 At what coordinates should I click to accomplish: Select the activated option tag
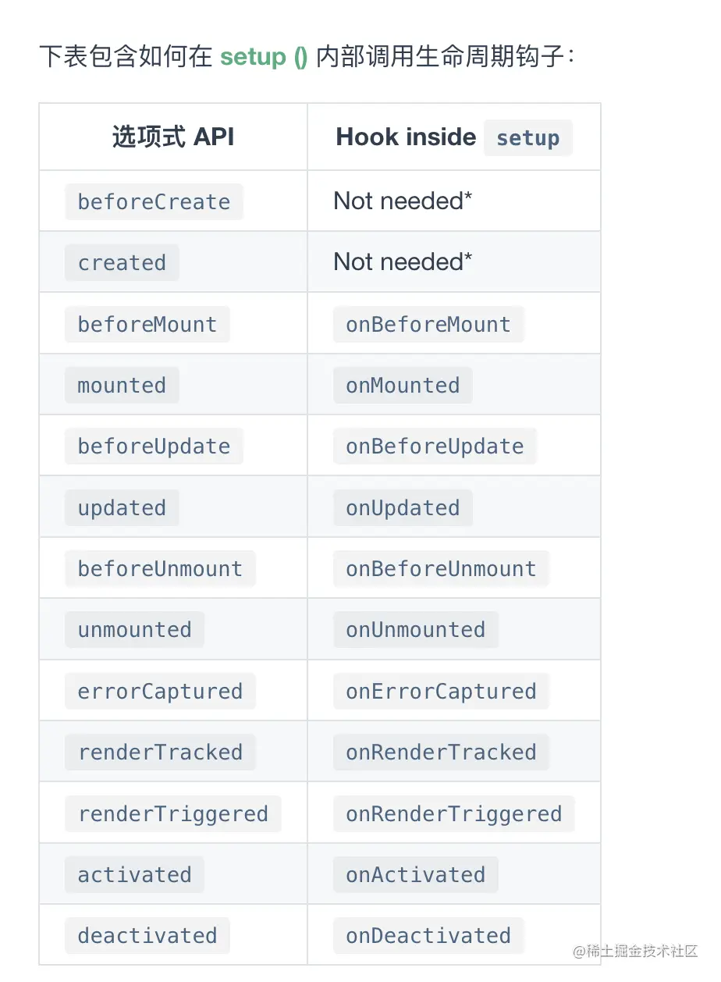[134, 875]
